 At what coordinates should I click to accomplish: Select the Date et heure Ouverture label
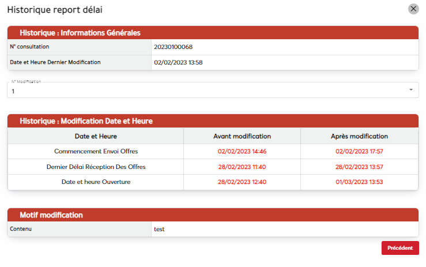point(96,182)
